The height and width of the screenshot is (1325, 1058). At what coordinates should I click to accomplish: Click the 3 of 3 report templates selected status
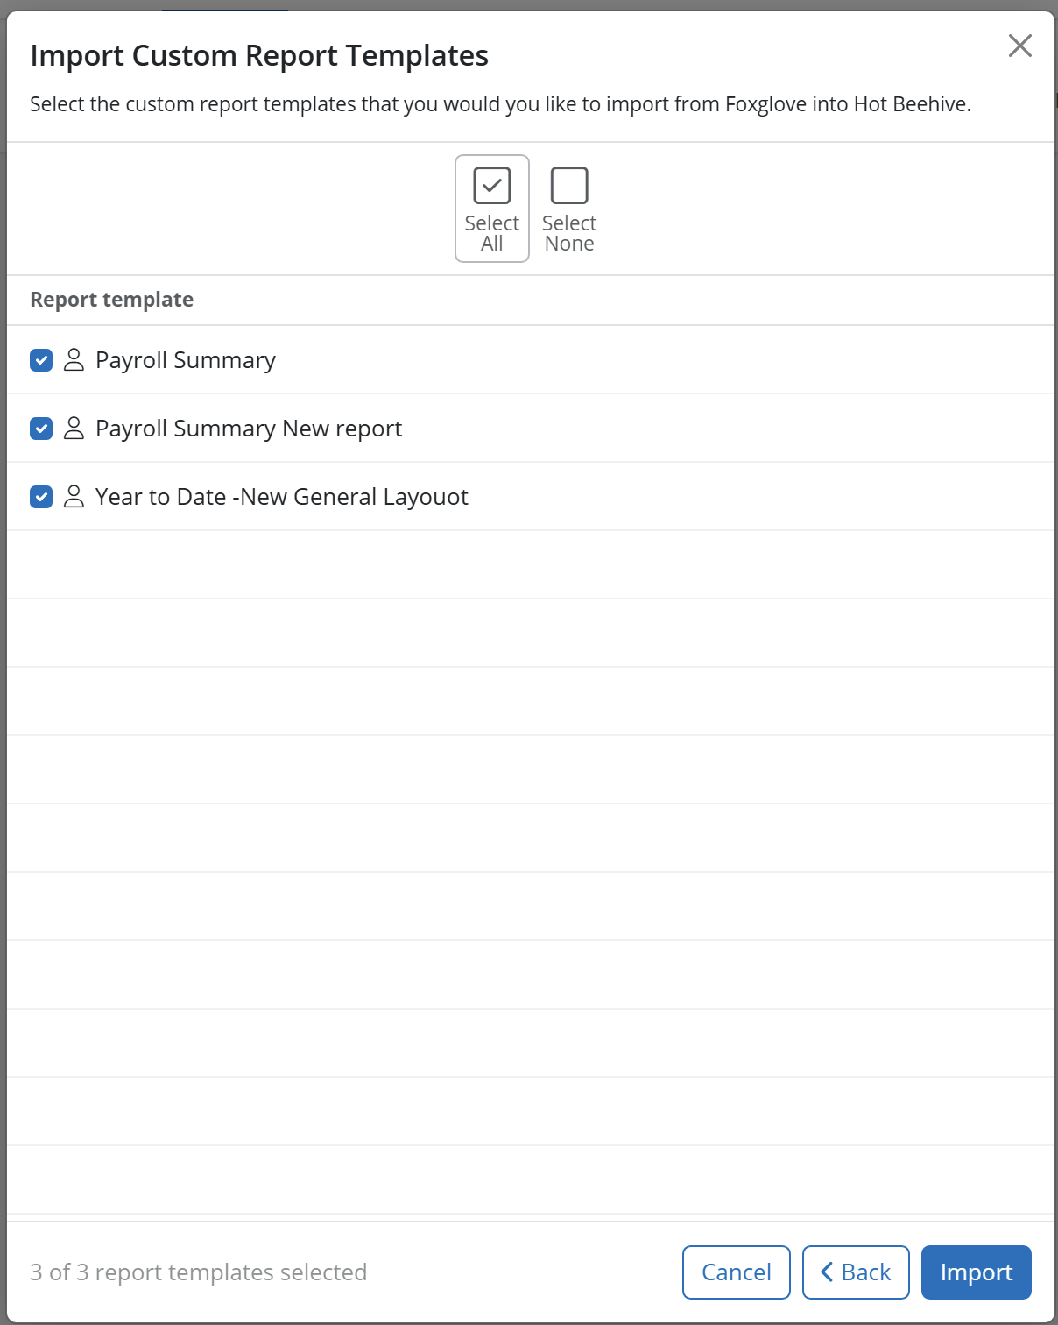[x=199, y=1272]
